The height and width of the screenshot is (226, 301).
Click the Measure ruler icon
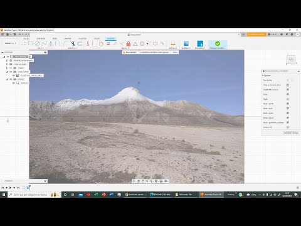tap(173, 43)
